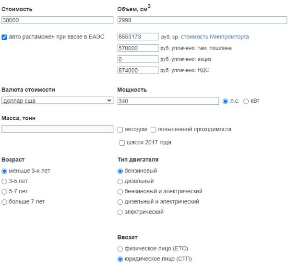This screenshot has height=273, width=288.
Task: Select 'кВт' as power unit
Action: pos(246,101)
